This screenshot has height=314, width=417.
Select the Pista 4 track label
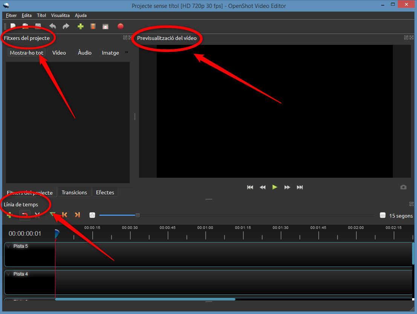20,274
